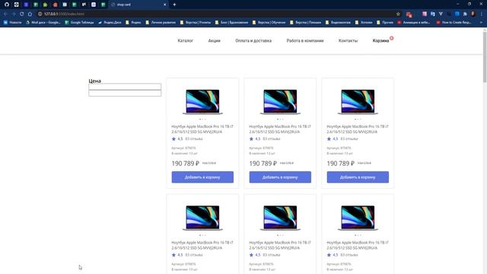Open the Новости bookmark
This screenshot has width=487, height=274.
12,22
